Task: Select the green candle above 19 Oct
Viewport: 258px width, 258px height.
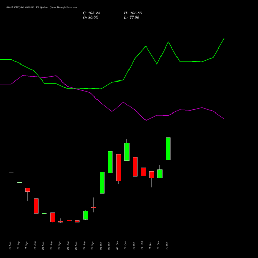Action: tap(168, 149)
